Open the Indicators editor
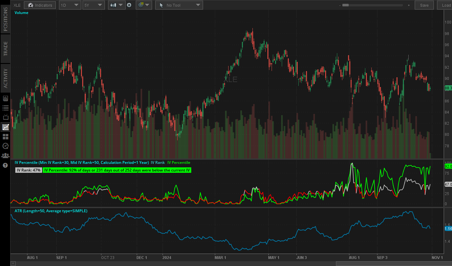 40,5
